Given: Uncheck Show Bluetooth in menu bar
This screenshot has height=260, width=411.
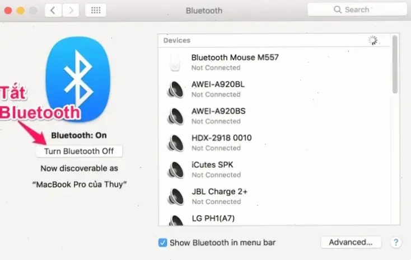Looking at the screenshot, I should click(162, 243).
